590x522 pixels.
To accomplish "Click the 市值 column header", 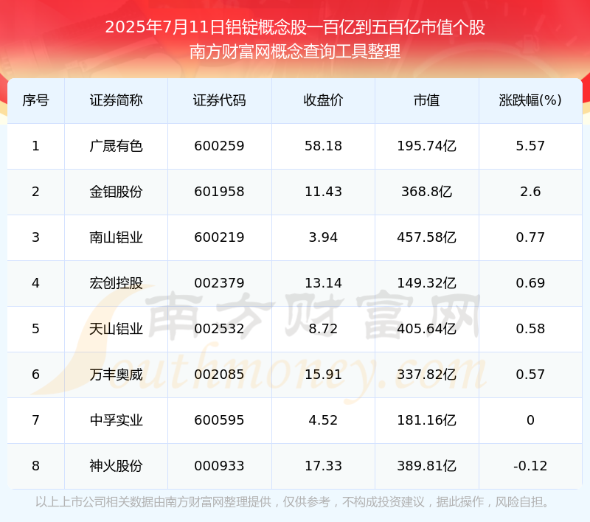I will coord(427,100).
